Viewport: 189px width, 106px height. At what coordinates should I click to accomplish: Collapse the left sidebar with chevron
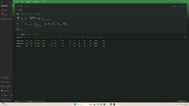[x=10, y=2]
